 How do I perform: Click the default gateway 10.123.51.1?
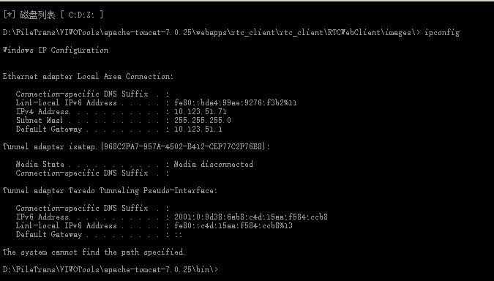(x=198, y=130)
